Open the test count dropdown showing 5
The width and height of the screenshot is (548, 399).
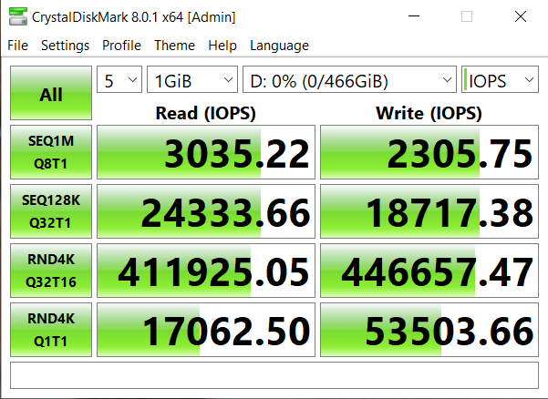tap(119, 81)
